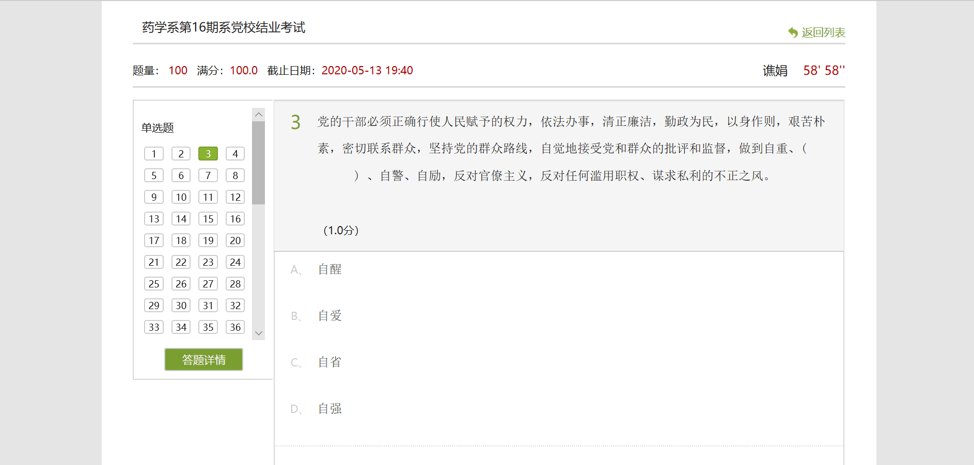Image resolution: width=974 pixels, height=465 pixels.
Task: Click the question list scroll up arrow
Action: (259, 115)
